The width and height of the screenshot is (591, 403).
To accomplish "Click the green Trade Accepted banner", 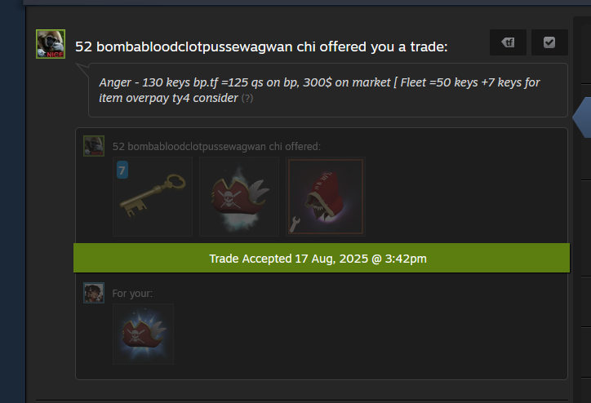I will coord(322,258).
